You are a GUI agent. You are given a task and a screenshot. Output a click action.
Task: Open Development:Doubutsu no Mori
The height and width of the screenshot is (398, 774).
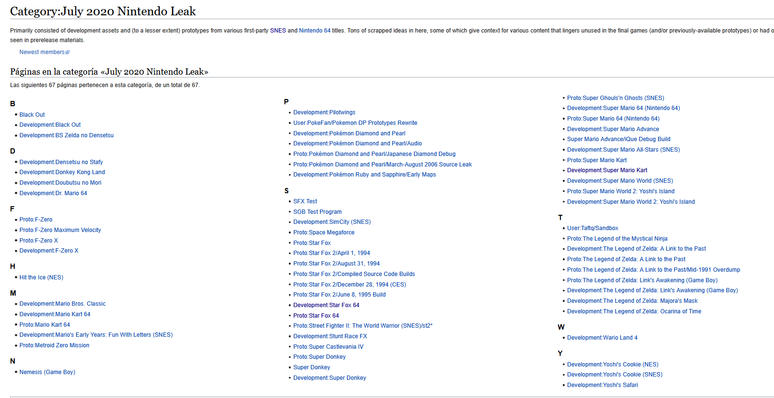[60, 183]
